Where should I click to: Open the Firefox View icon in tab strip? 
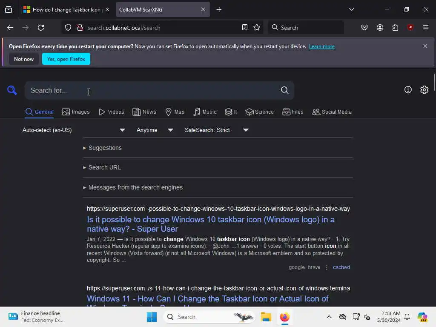click(x=9, y=9)
